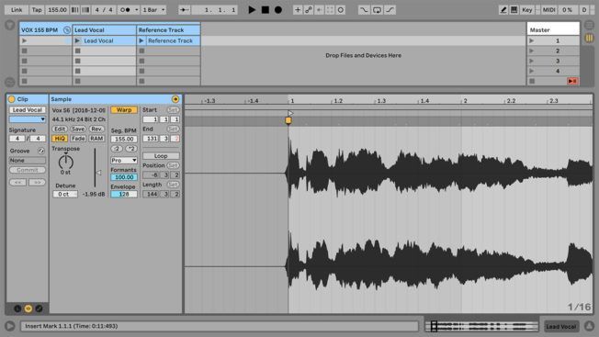The height and width of the screenshot is (337, 599).
Task: Reverse the sample with Rev. button
Action: coord(96,129)
